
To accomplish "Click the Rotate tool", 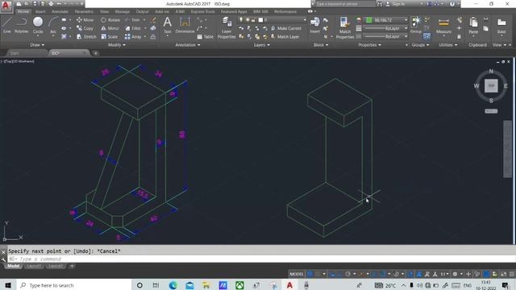I will [110, 20].
